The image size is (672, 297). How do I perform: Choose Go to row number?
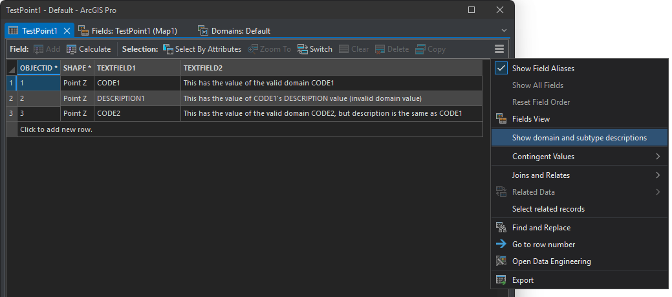(x=580, y=245)
